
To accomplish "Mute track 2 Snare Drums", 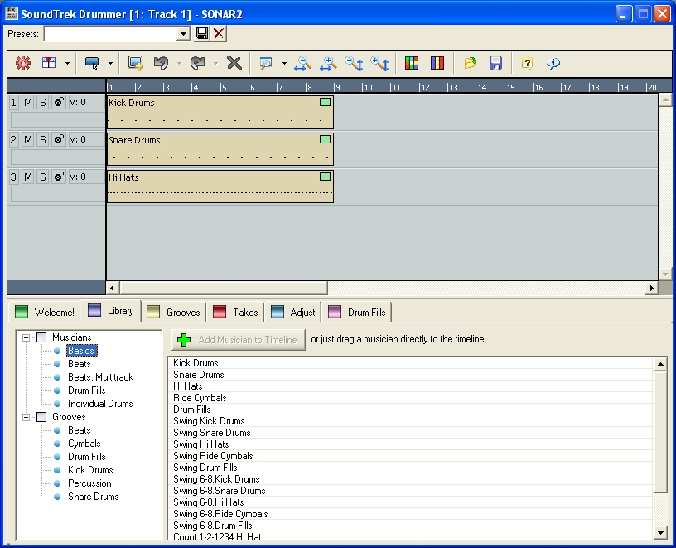I will [28, 140].
